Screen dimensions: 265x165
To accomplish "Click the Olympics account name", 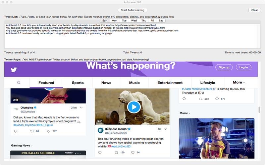I will pos(27,108).
